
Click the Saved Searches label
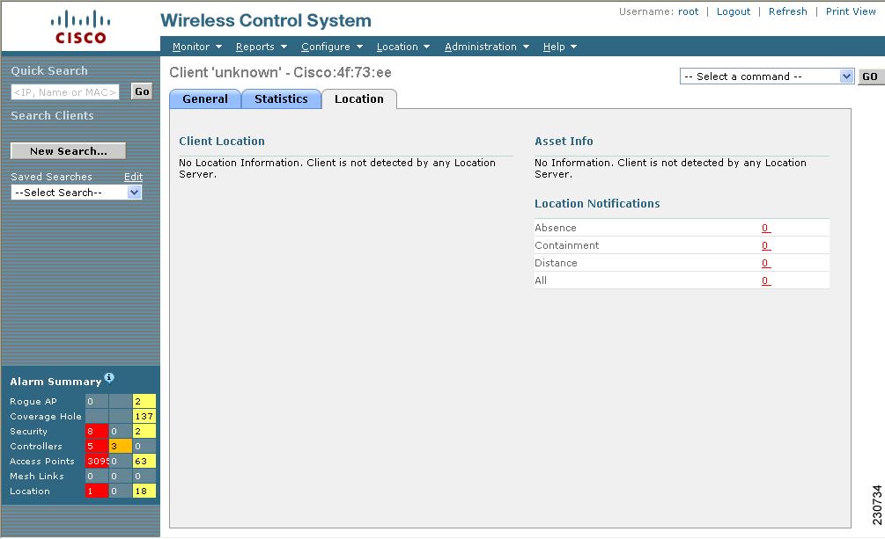[51, 177]
